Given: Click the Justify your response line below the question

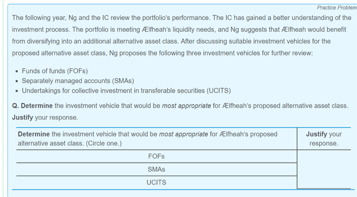Looking at the screenshot, I should (x=45, y=118).
